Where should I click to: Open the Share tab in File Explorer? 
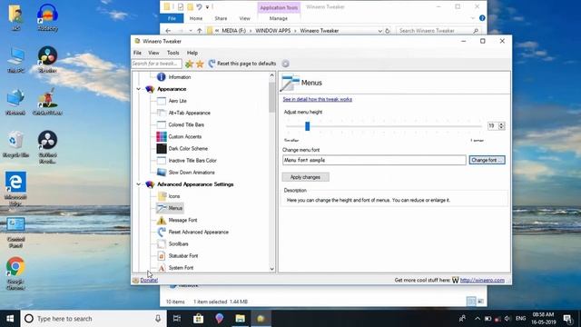[221, 18]
